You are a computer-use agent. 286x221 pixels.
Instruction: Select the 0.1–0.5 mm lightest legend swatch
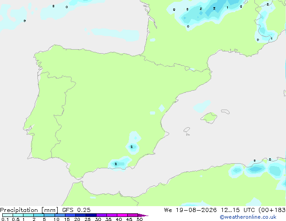[8, 215]
